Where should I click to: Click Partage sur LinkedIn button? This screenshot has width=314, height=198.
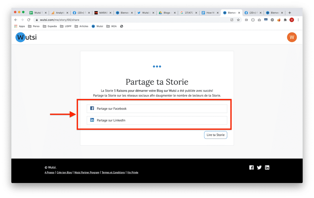(157, 120)
